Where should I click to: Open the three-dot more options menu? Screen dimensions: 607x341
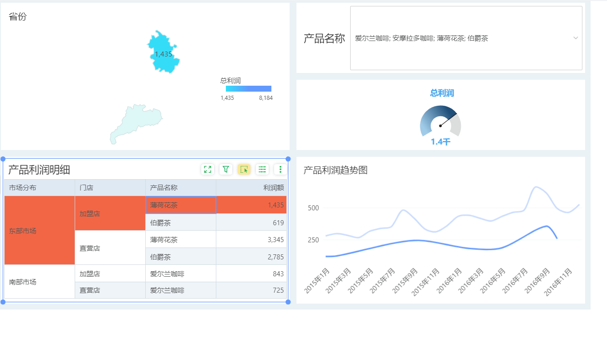(x=280, y=170)
